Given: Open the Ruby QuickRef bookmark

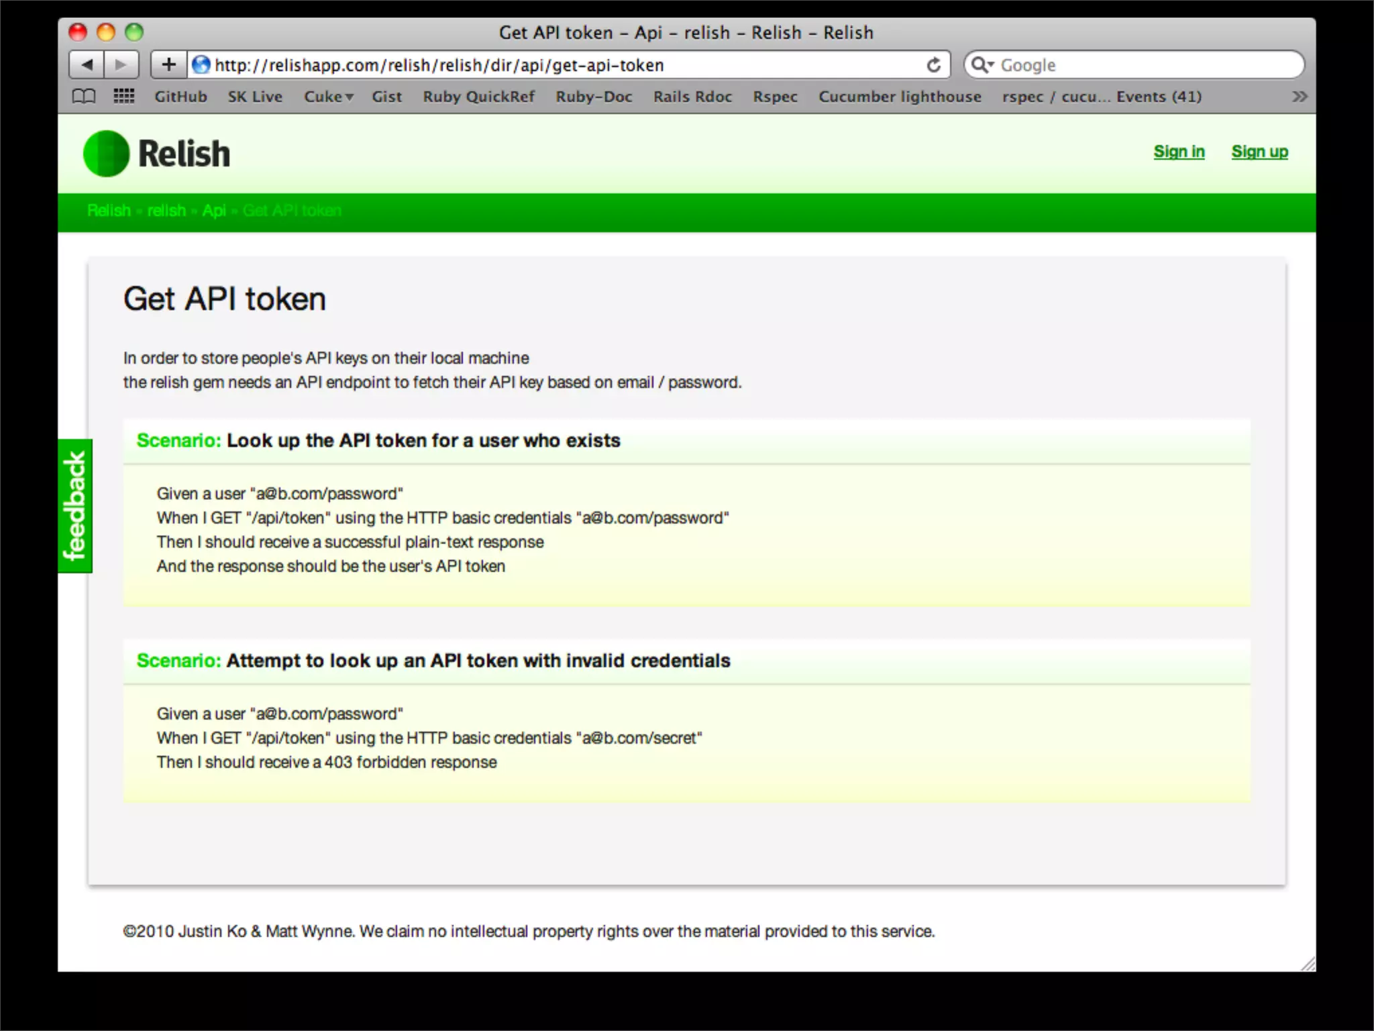Looking at the screenshot, I should pos(478,97).
